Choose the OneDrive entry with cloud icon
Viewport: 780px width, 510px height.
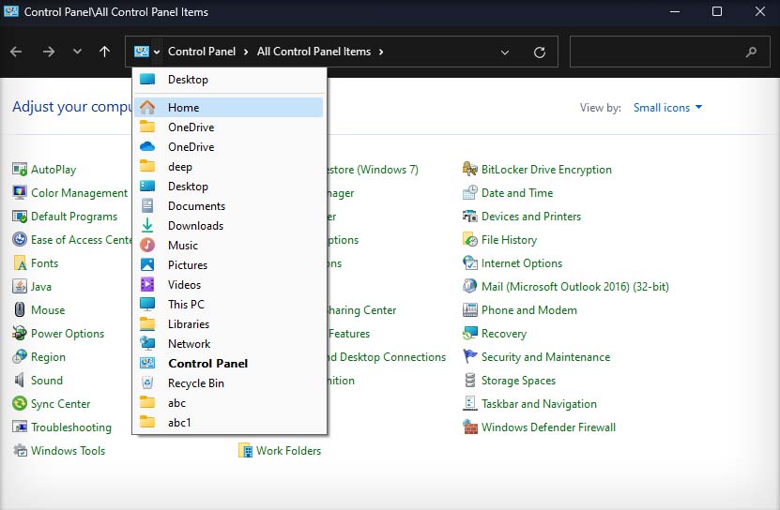tap(229, 146)
